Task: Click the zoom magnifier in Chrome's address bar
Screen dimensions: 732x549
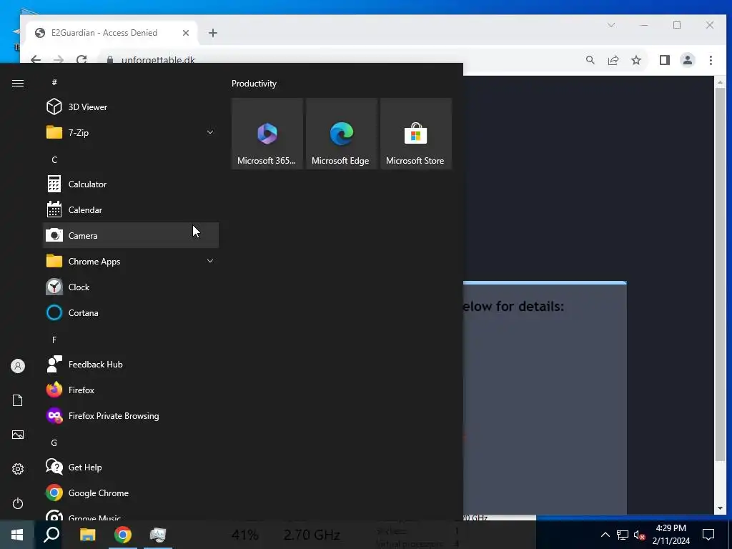Action: (x=590, y=60)
